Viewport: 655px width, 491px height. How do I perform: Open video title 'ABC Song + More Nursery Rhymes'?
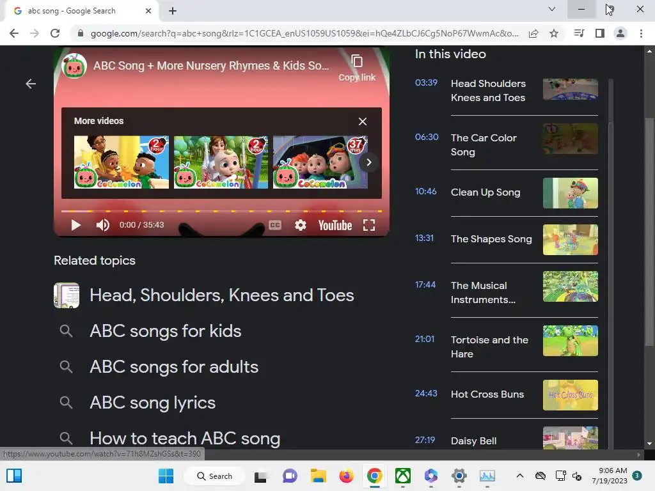(x=211, y=66)
